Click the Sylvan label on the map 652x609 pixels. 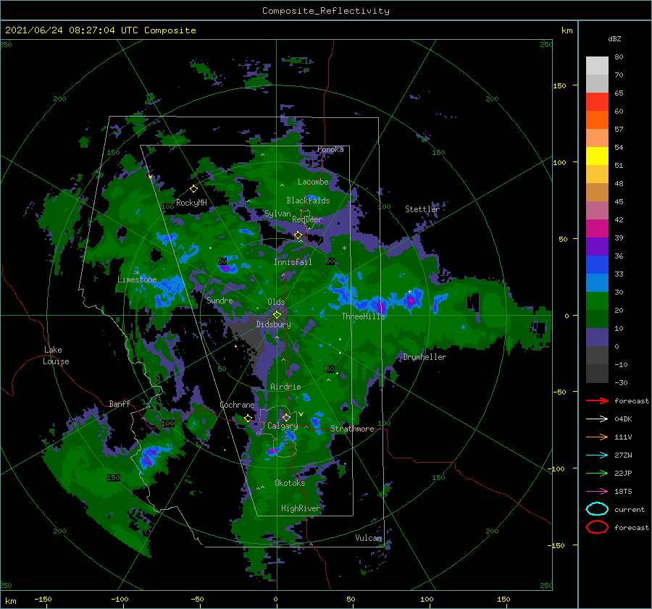(x=277, y=214)
